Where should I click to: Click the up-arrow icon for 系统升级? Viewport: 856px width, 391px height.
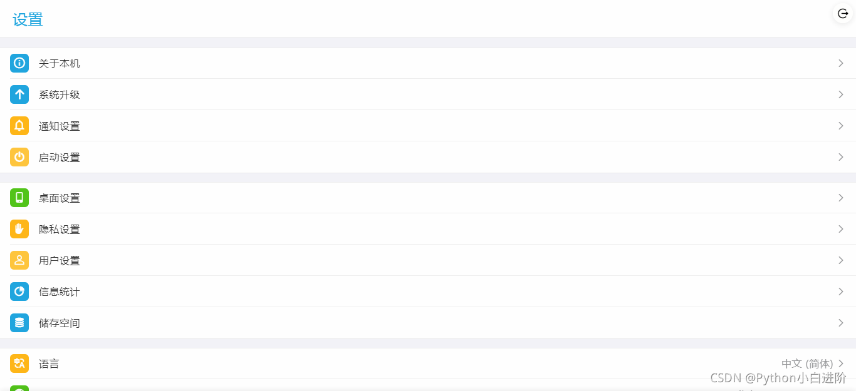19,94
